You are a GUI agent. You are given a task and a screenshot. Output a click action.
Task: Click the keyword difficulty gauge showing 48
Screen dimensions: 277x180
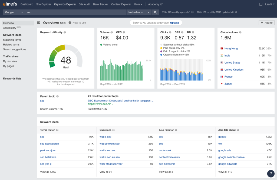[66, 57]
